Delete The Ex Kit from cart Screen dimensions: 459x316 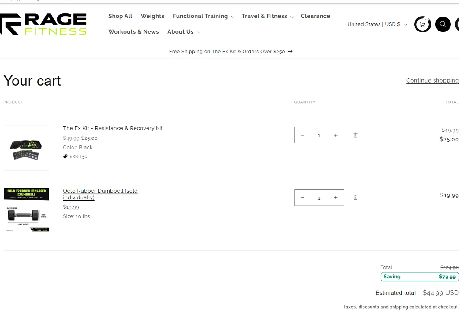[x=356, y=135]
